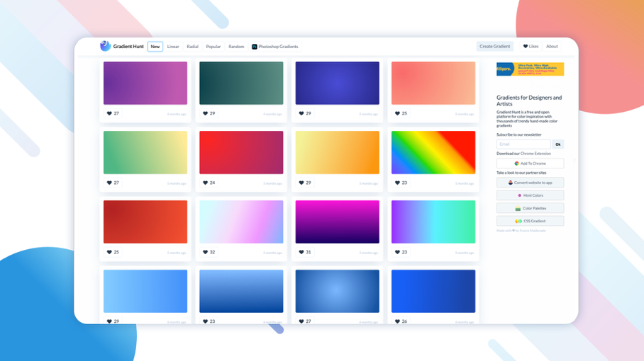Open the purple-cyan-green gradient card
The image size is (644, 361).
(x=433, y=222)
